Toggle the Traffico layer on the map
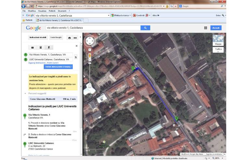Screen dimensions: 248x160 (x=218, y=50)
